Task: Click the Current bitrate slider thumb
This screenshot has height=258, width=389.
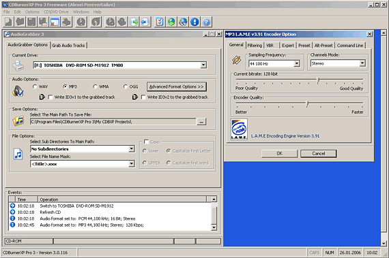Action: tap(318, 80)
